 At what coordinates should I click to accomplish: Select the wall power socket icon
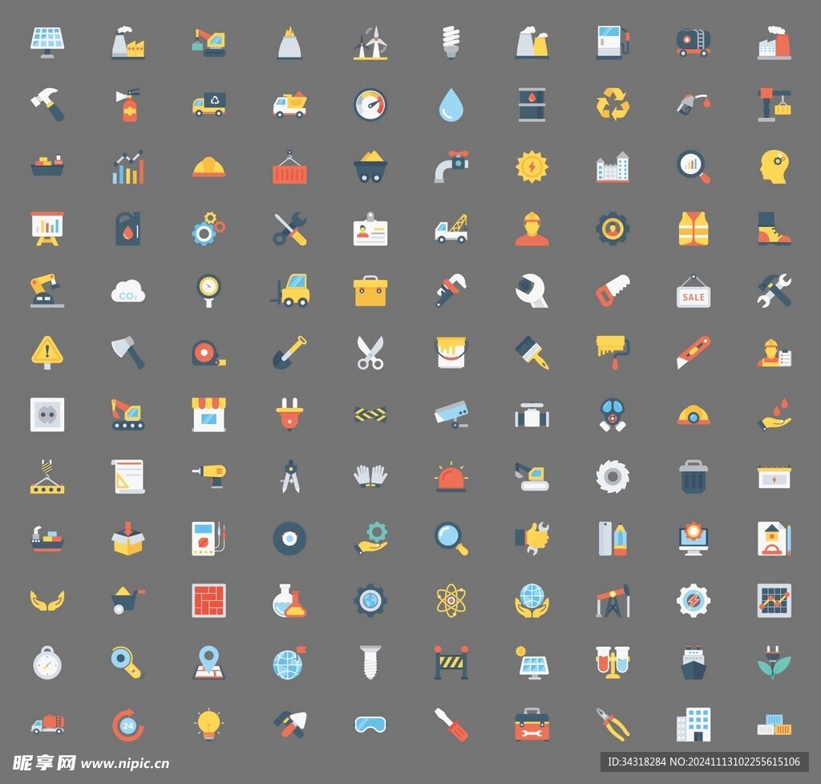coord(47,414)
